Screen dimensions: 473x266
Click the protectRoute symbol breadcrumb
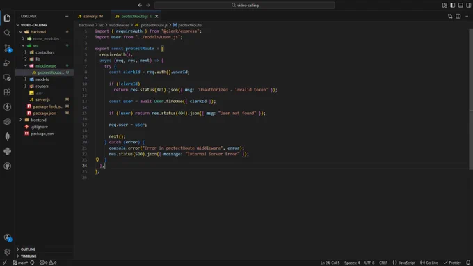[187, 25]
